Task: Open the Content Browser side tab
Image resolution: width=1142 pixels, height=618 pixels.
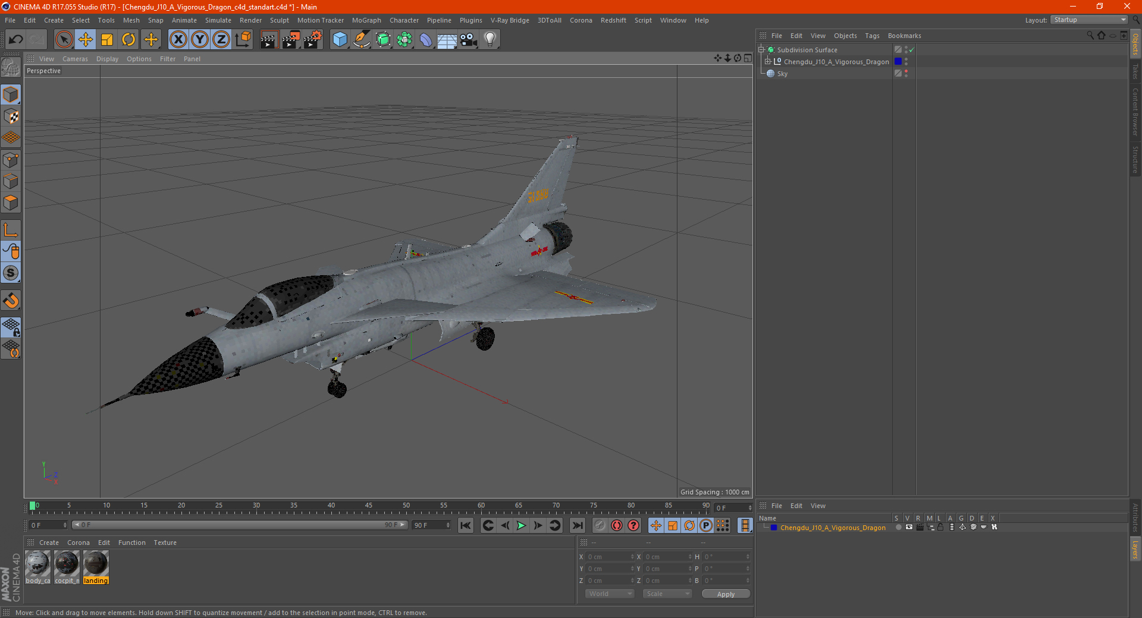Action: tap(1135, 111)
